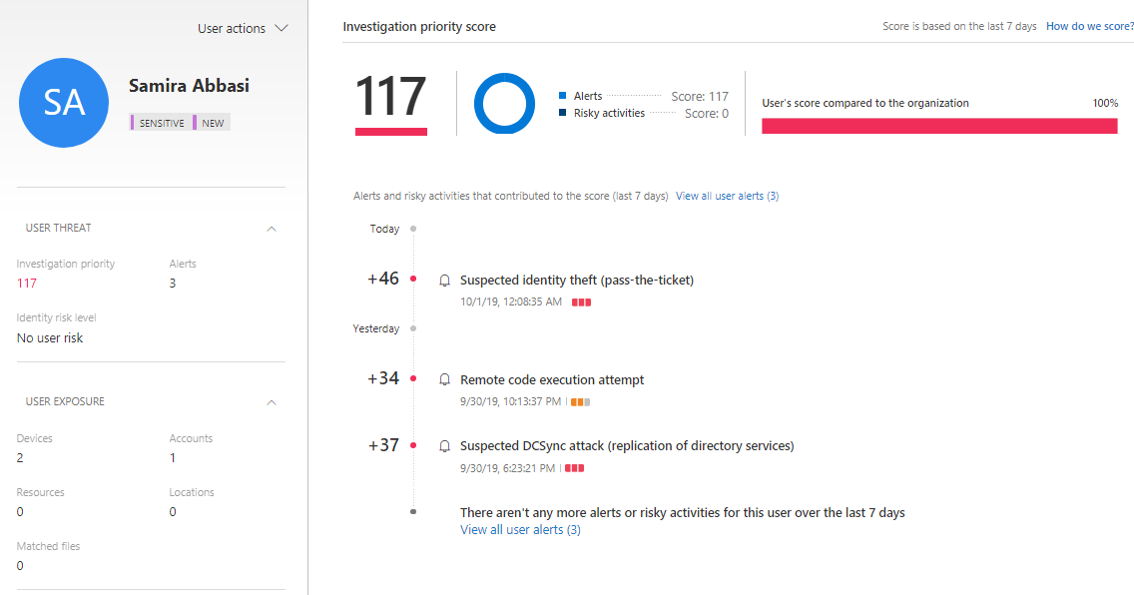Image resolution: width=1134 pixels, height=595 pixels.
Task: Click the NEW tag beside SENSITIVE
Action: coord(213,123)
